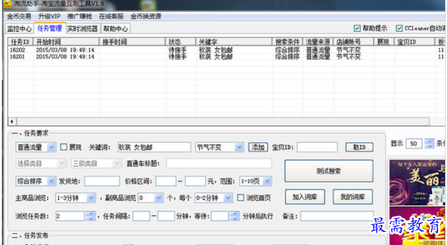Click the 搜索条件 column header
Image resolution: width=447 pixels, height=245 pixels.
point(287,42)
